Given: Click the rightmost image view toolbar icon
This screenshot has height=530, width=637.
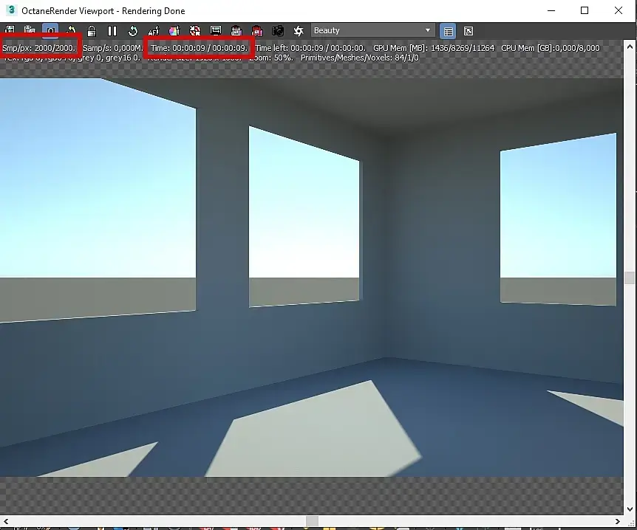Looking at the screenshot, I should coord(469,31).
